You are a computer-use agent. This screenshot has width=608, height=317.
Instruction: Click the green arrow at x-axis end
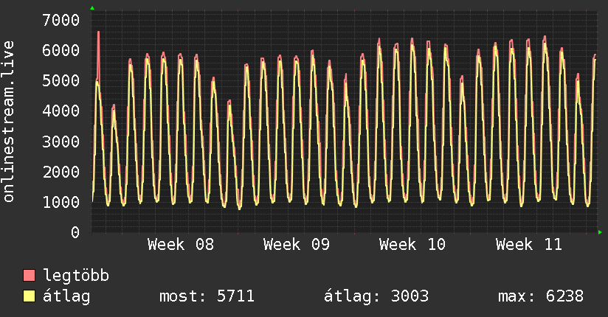(601, 232)
